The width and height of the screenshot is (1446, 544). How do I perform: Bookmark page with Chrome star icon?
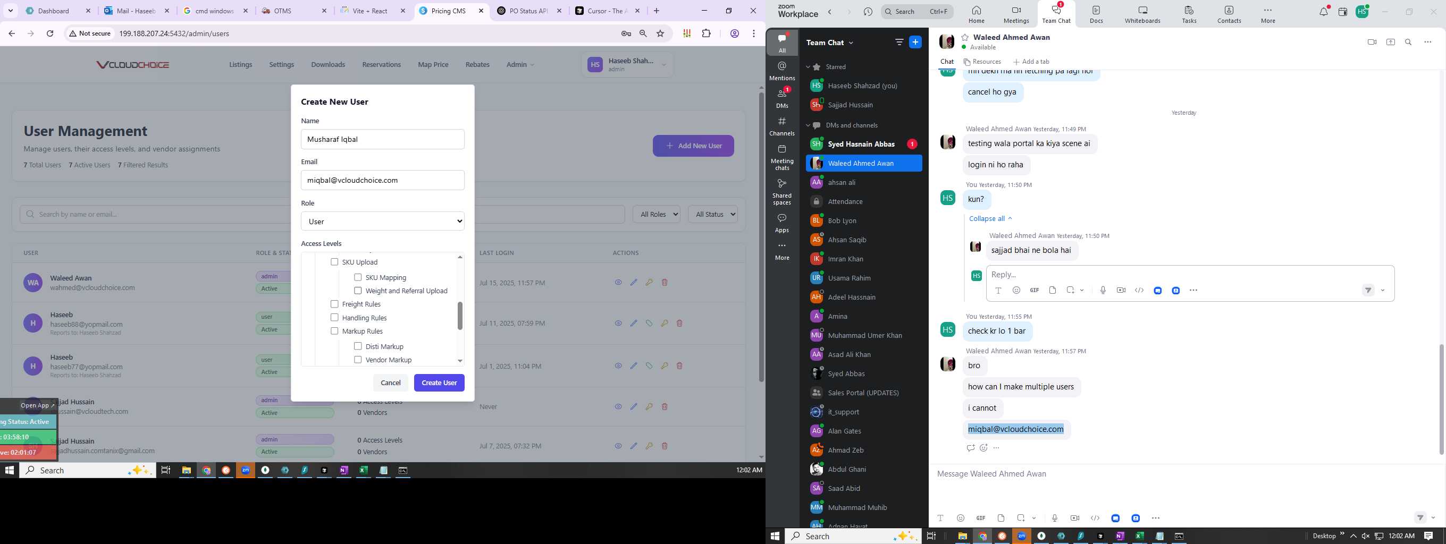(661, 33)
